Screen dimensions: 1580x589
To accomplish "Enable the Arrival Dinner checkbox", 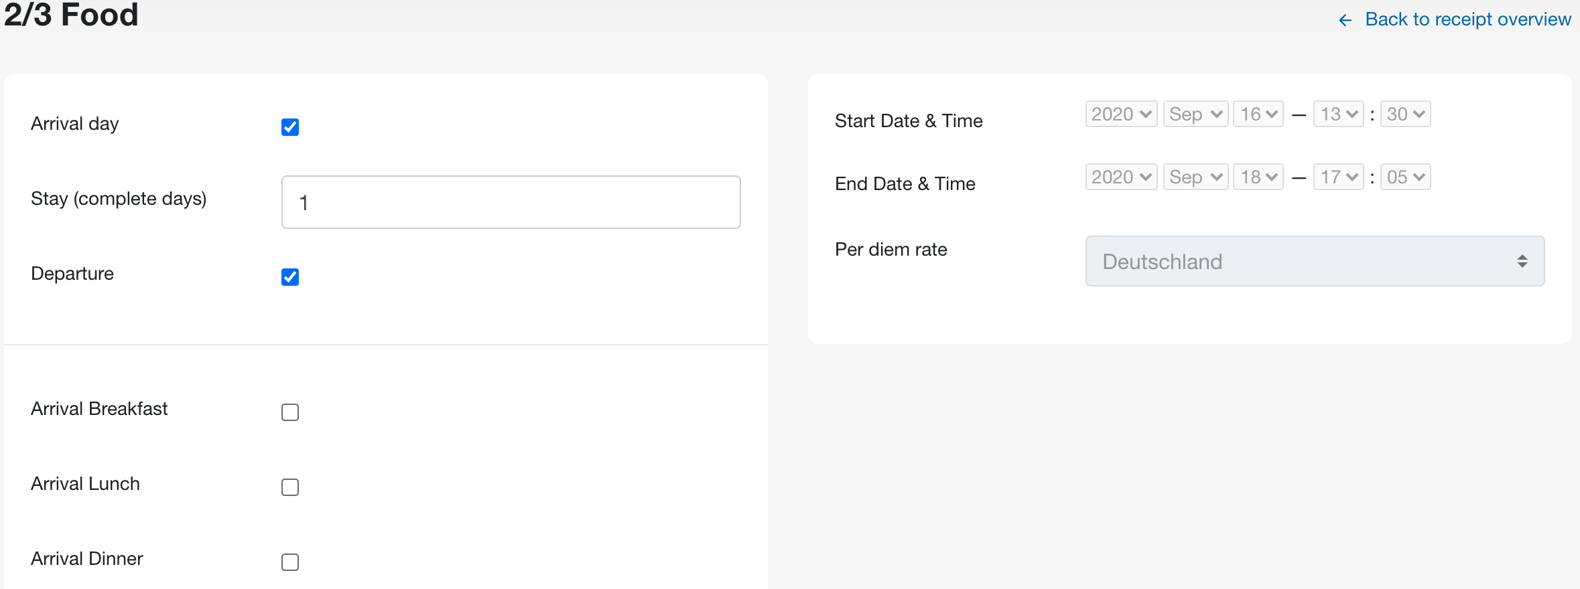I will pos(290,562).
